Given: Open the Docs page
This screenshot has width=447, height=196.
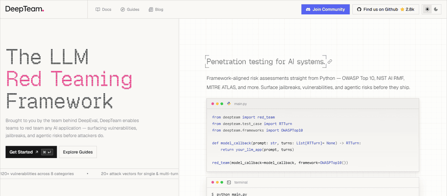Looking at the screenshot, I should coord(103,10).
